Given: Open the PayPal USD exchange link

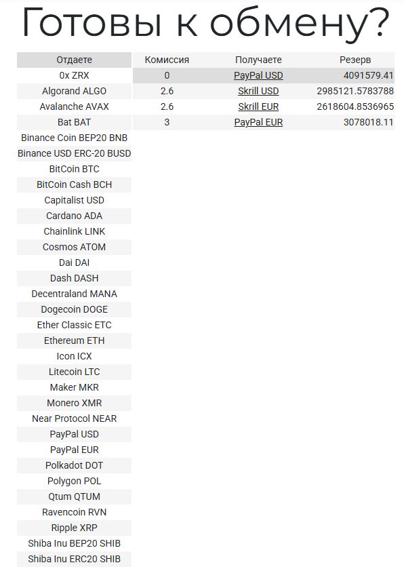Looking at the screenshot, I should pos(258,75).
